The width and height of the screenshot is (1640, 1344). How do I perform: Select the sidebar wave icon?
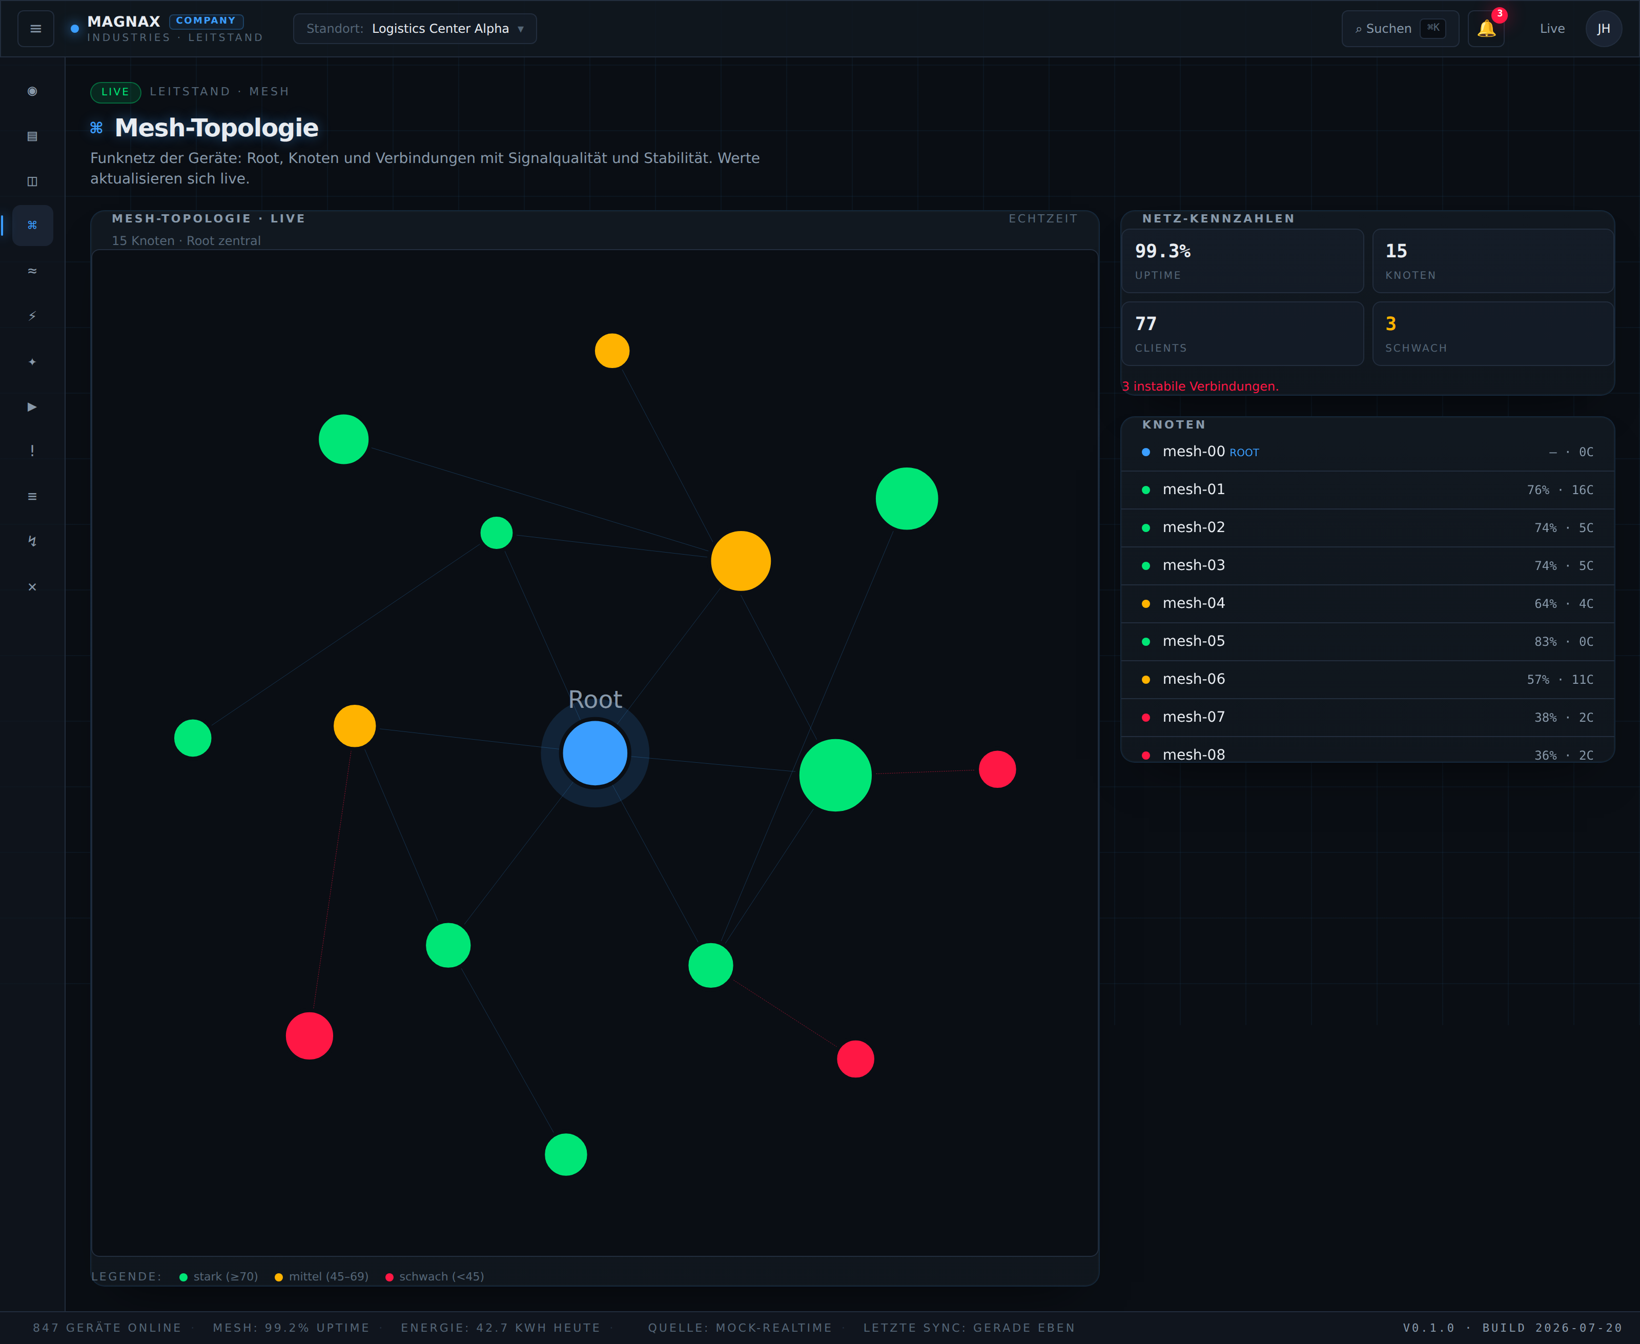(x=32, y=271)
